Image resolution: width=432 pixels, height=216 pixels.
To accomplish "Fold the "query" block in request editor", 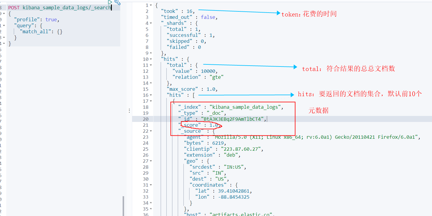I will click(4, 25).
